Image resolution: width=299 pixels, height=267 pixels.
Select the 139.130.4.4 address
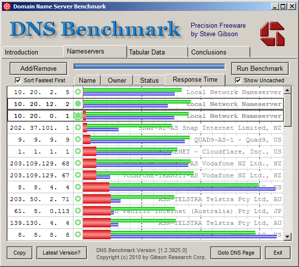[40, 223]
